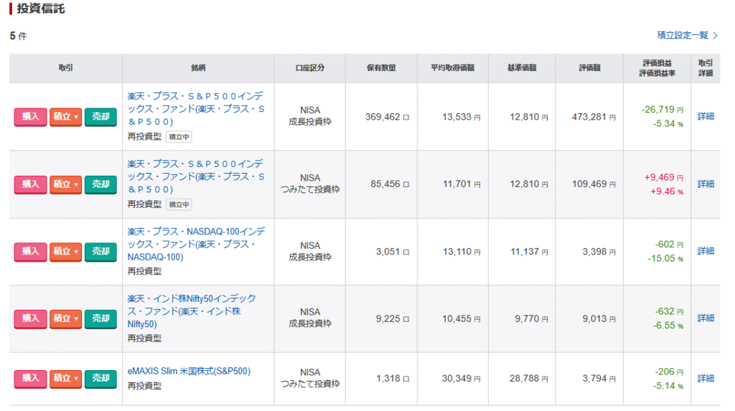
Task: Select the +9,469 円 gain value
Action: pos(664,177)
